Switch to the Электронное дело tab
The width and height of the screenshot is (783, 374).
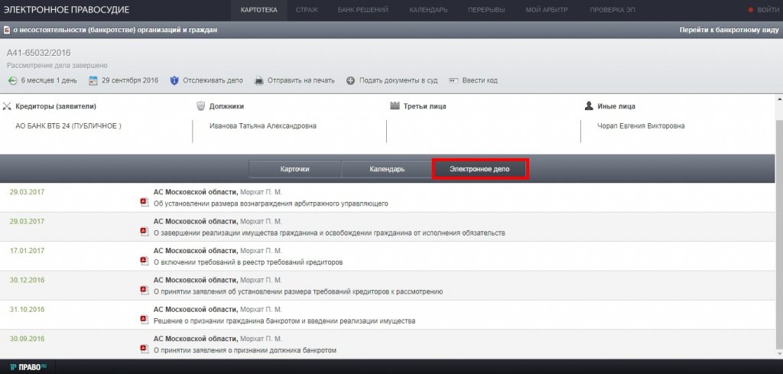(x=479, y=168)
